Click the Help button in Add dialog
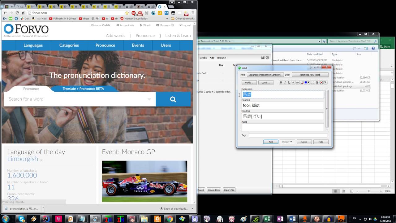The image size is (396, 223). point(321,142)
